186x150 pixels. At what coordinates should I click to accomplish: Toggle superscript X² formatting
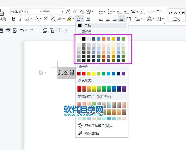[46, 19]
